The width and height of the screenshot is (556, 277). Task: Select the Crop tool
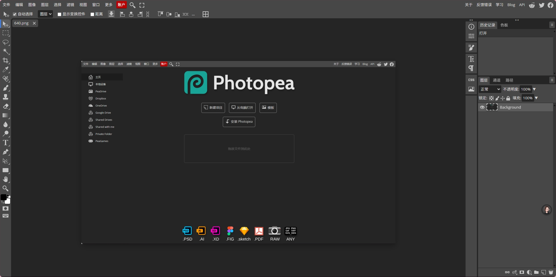[6, 60]
